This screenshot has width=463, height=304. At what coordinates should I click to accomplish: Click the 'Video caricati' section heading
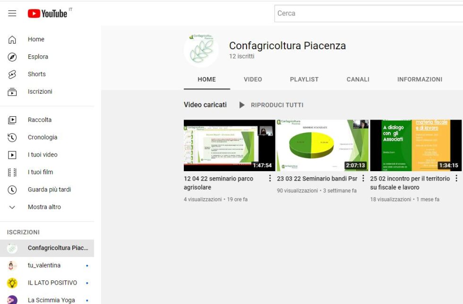point(205,105)
